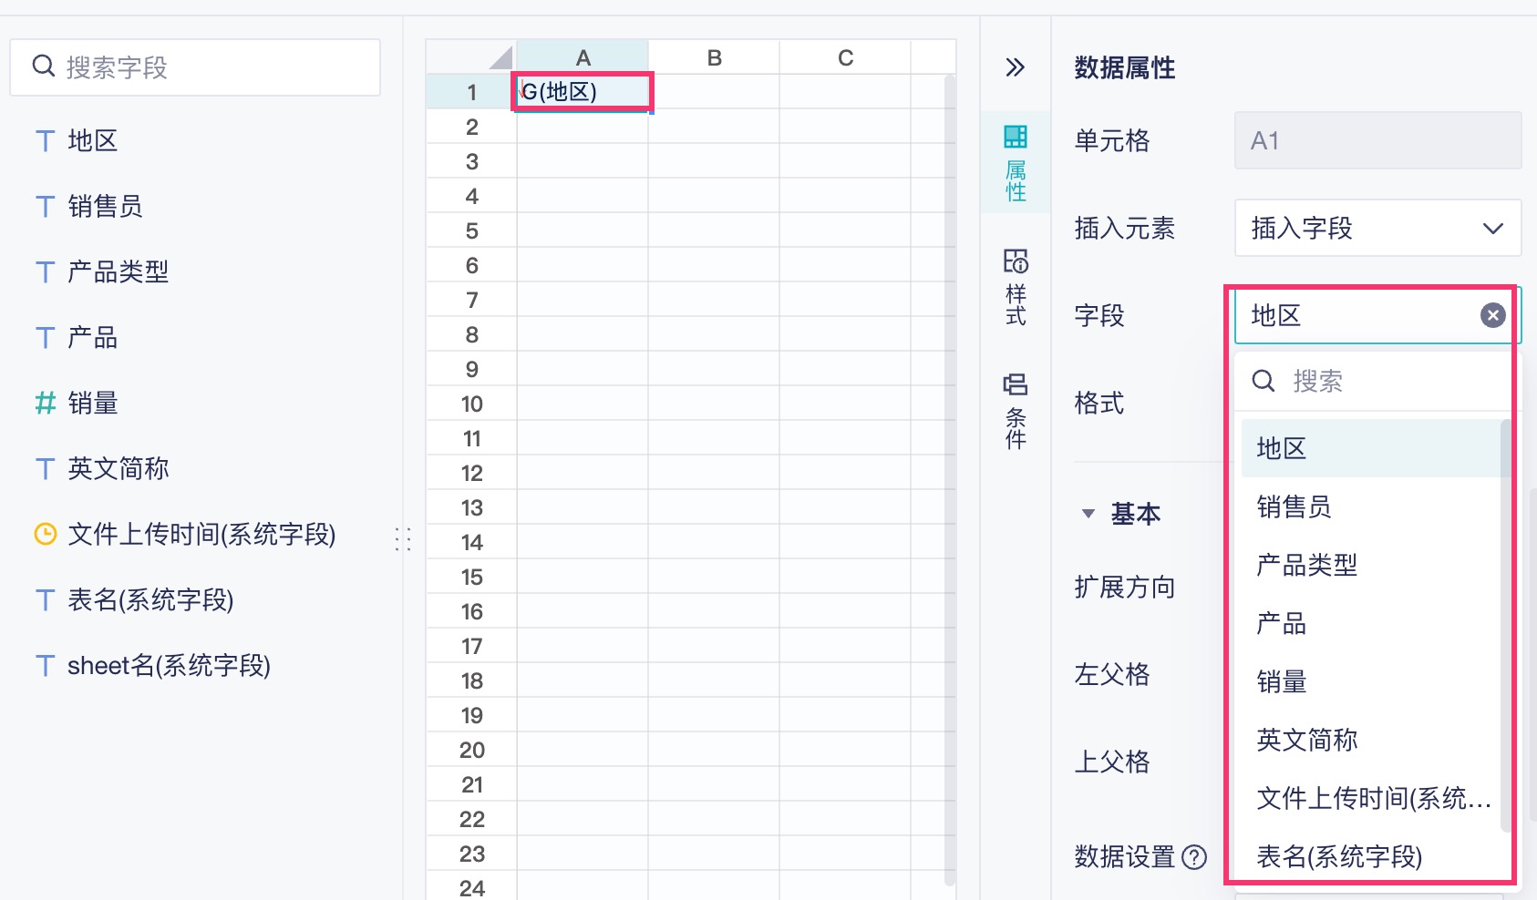Select the 文件上传时间 system field in the left list
Image resolution: width=1537 pixels, height=900 pixels.
pyautogui.click(x=201, y=534)
